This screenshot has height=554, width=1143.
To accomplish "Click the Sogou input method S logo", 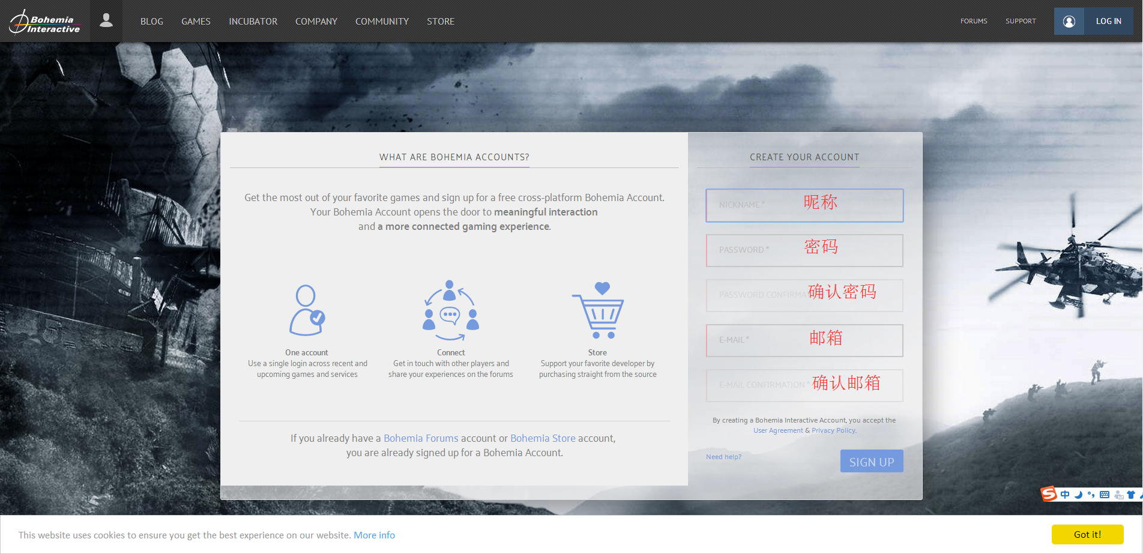I will [x=1049, y=494].
